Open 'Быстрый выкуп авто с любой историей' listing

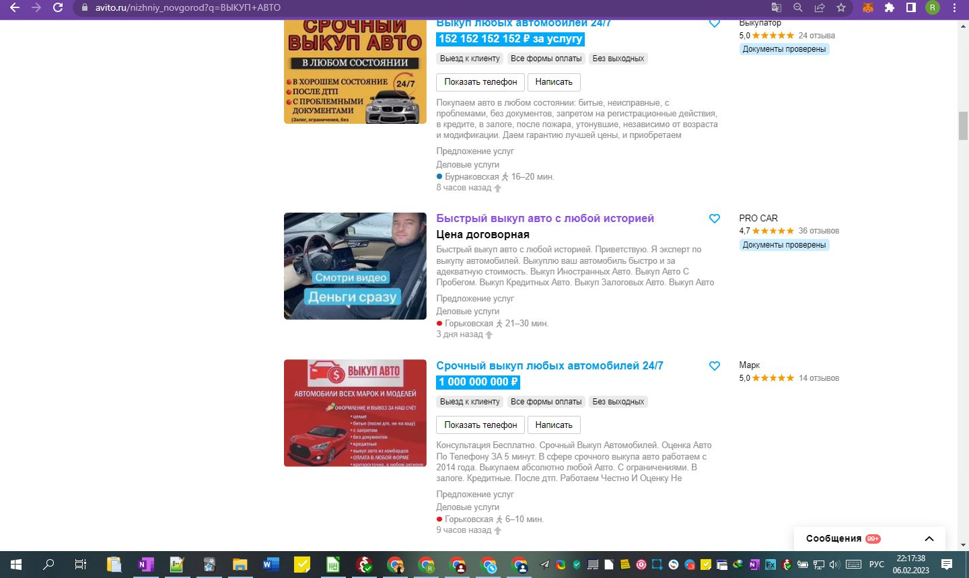(x=545, y=219)
